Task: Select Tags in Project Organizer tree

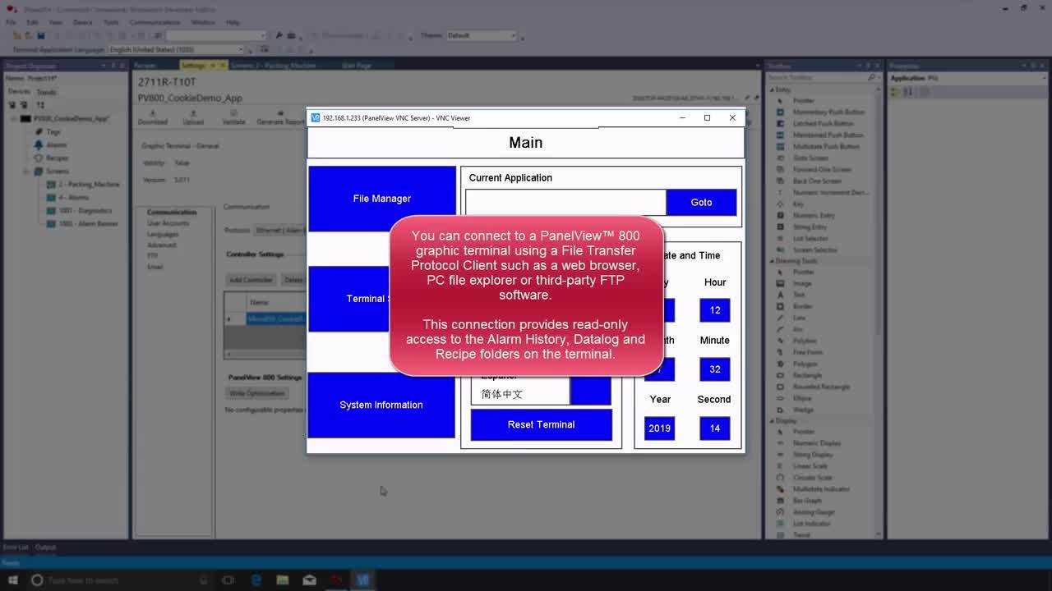Action: 53,131
